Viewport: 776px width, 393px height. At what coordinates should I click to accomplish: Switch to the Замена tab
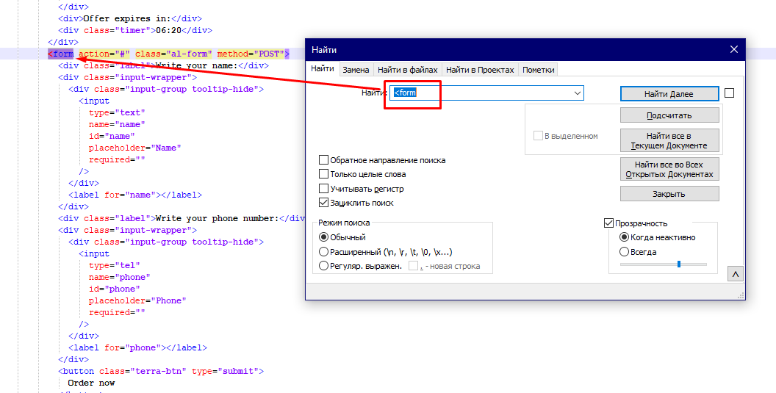click(356, 70)
